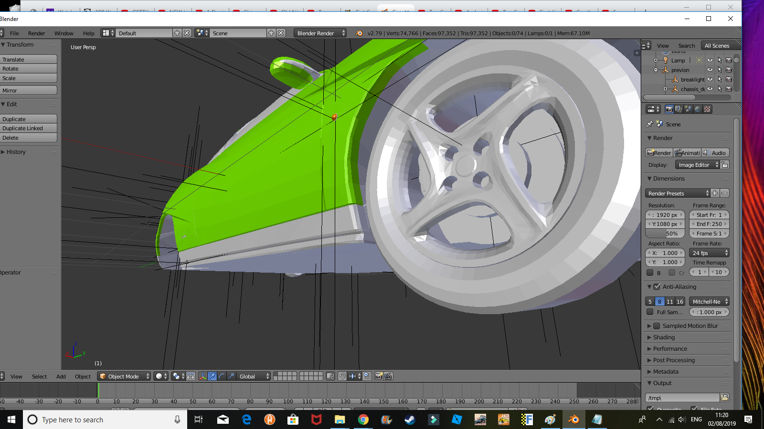This screenshot has height=429, width=764.
Task: Open the Global transform orientation dropdown
Action: pyautogui.click(x=254, y=376)
